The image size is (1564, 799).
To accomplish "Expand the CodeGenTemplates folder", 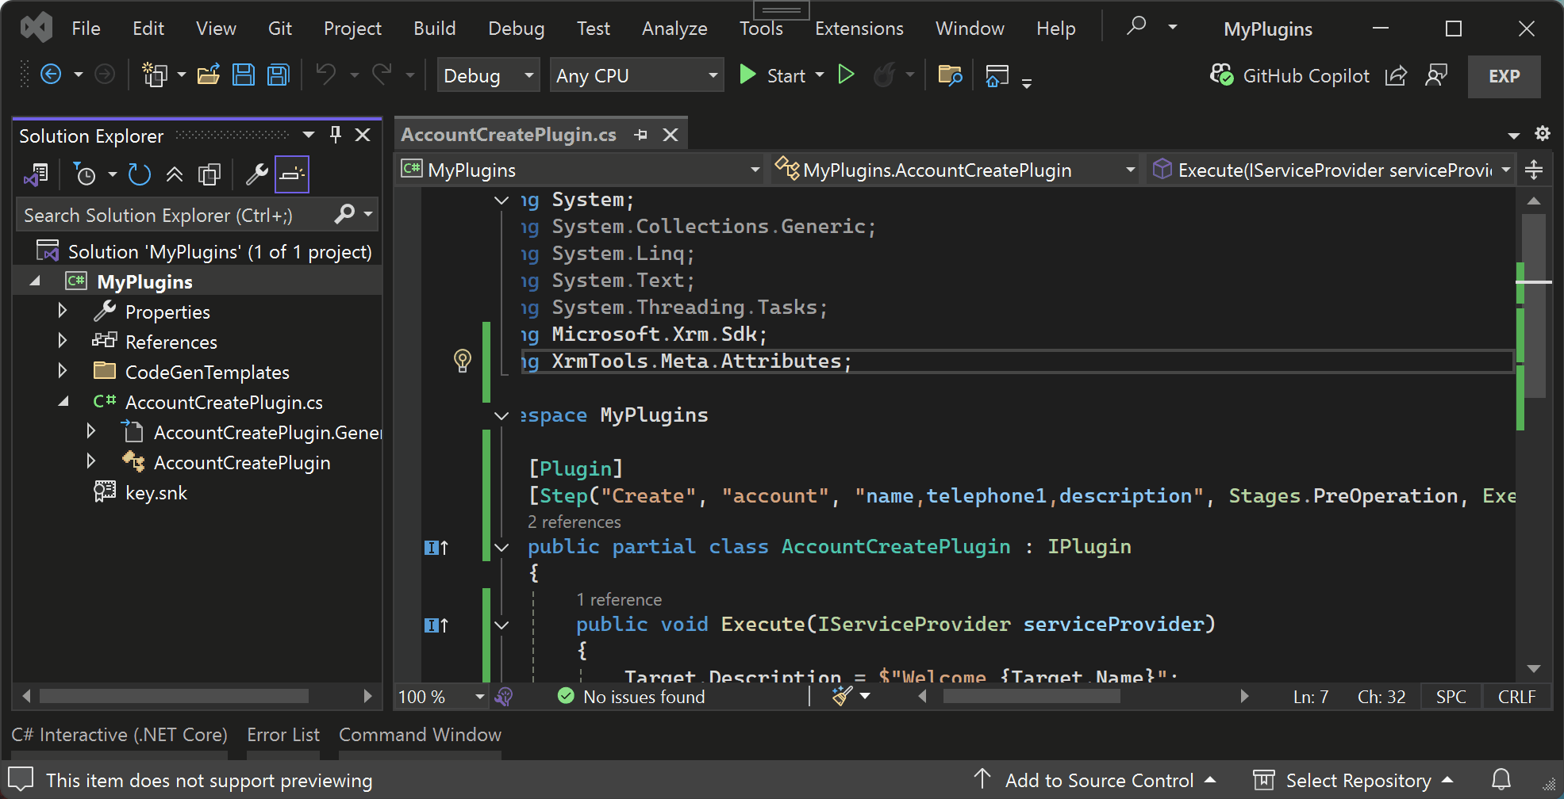I will 63,370.
